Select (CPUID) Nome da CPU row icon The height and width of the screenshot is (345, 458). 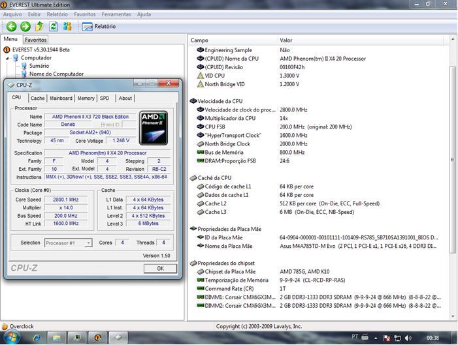[200, 59]
